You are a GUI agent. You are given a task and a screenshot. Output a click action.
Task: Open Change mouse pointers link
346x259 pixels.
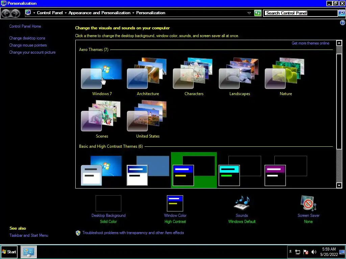(x=28, y=45)
